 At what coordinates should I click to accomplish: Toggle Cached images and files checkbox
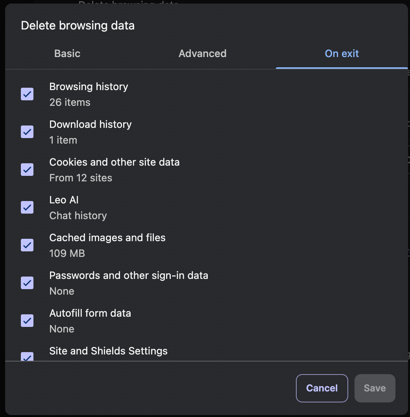point(27,245)
